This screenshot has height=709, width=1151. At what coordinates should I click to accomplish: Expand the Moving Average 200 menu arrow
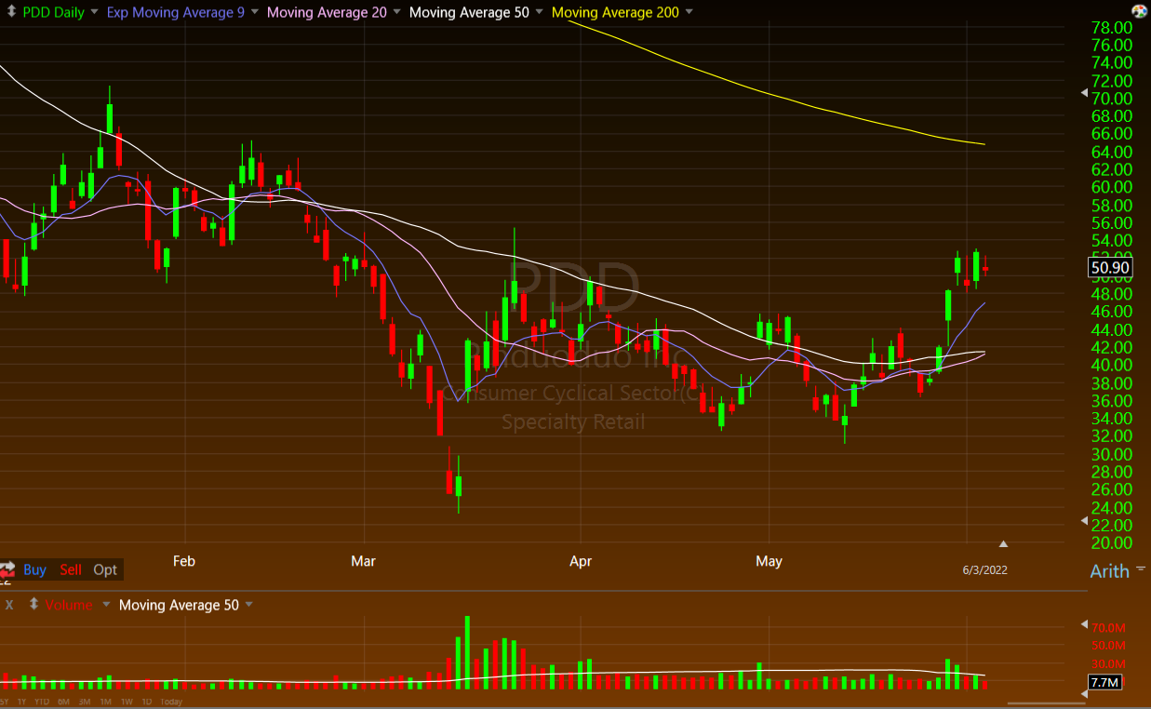coord(689,13)
